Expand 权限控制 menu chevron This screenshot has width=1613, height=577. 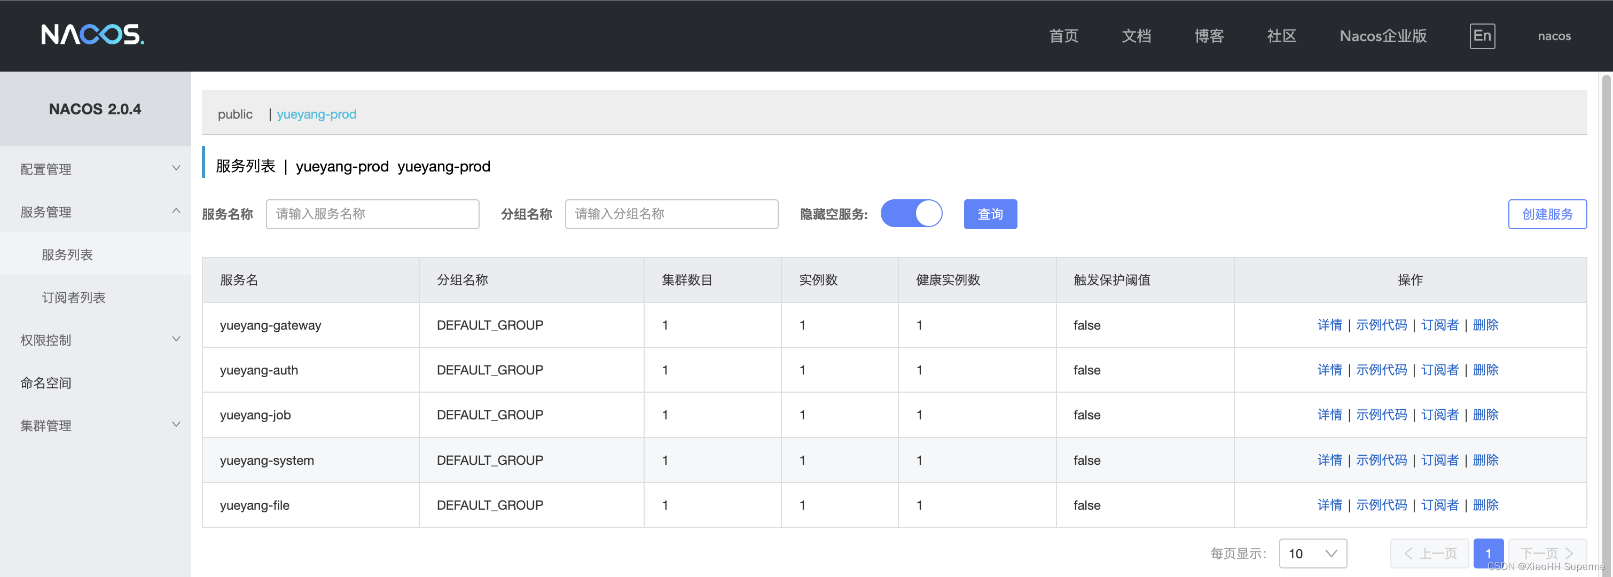[x=176, y=340]
